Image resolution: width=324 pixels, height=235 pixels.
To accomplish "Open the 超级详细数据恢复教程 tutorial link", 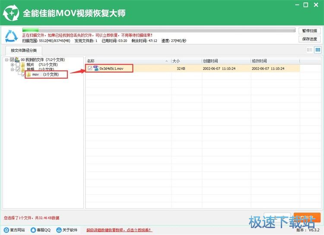I will coord(119,230).
